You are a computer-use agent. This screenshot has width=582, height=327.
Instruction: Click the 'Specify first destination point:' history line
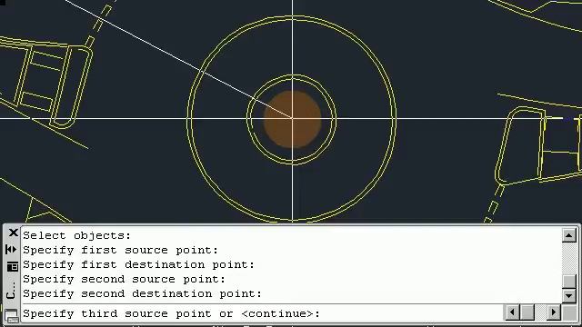[x=139, y=264]
